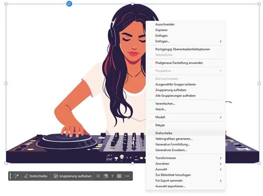
Task: Expand the Anordnen submenu
Action: tap(220, 163)
